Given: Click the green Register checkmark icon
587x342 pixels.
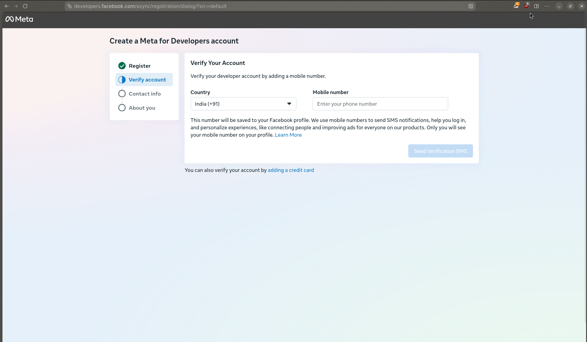Looking at the screenshot, I should [x=122, y=66].
